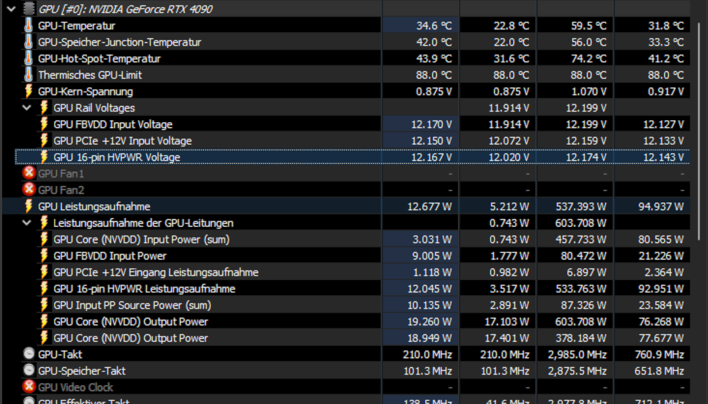Click lightning icon beside GPU Leistungsaufnahme
The height and width of the screenshot is (404, 708).
click(29, 206)
